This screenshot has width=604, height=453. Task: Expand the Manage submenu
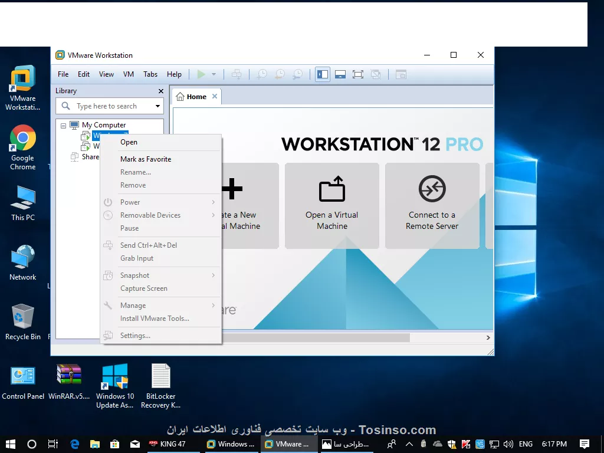click(160, 306)
